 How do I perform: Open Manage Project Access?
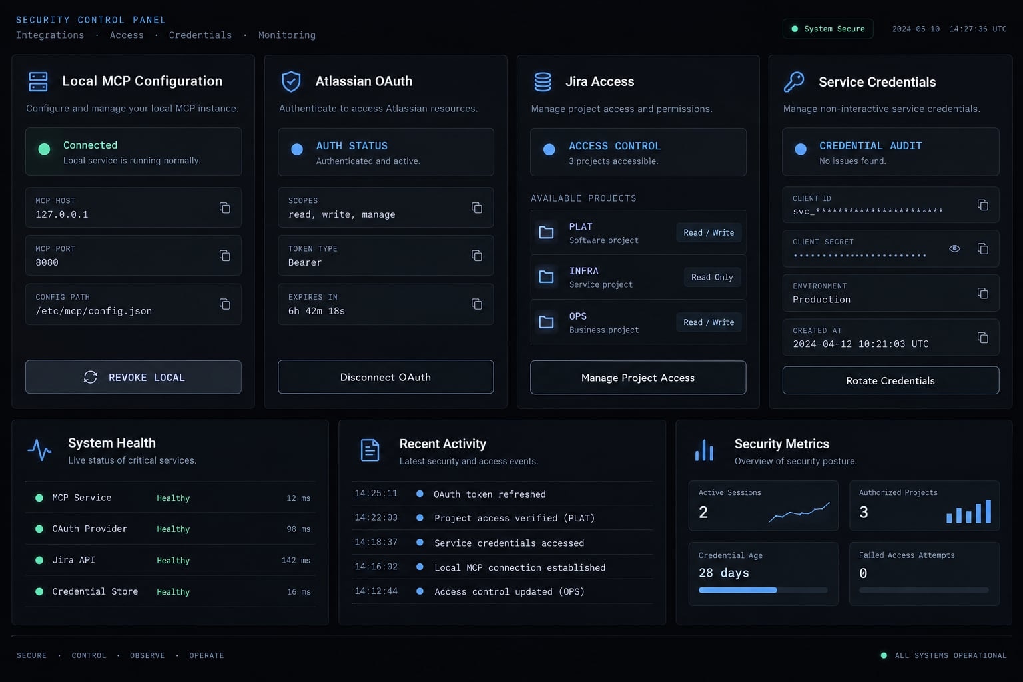pyautogui.click(x=638, y=378)
